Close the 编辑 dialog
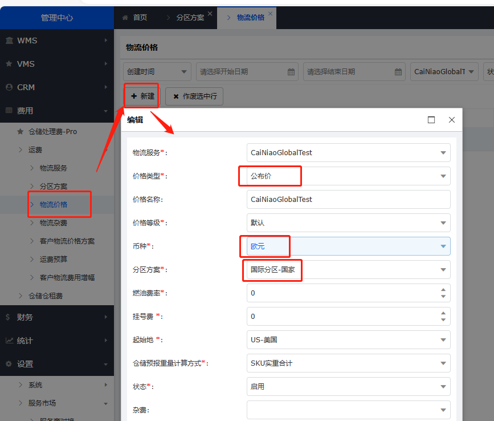This screenshot has height=421, width=494. (452, 120)
